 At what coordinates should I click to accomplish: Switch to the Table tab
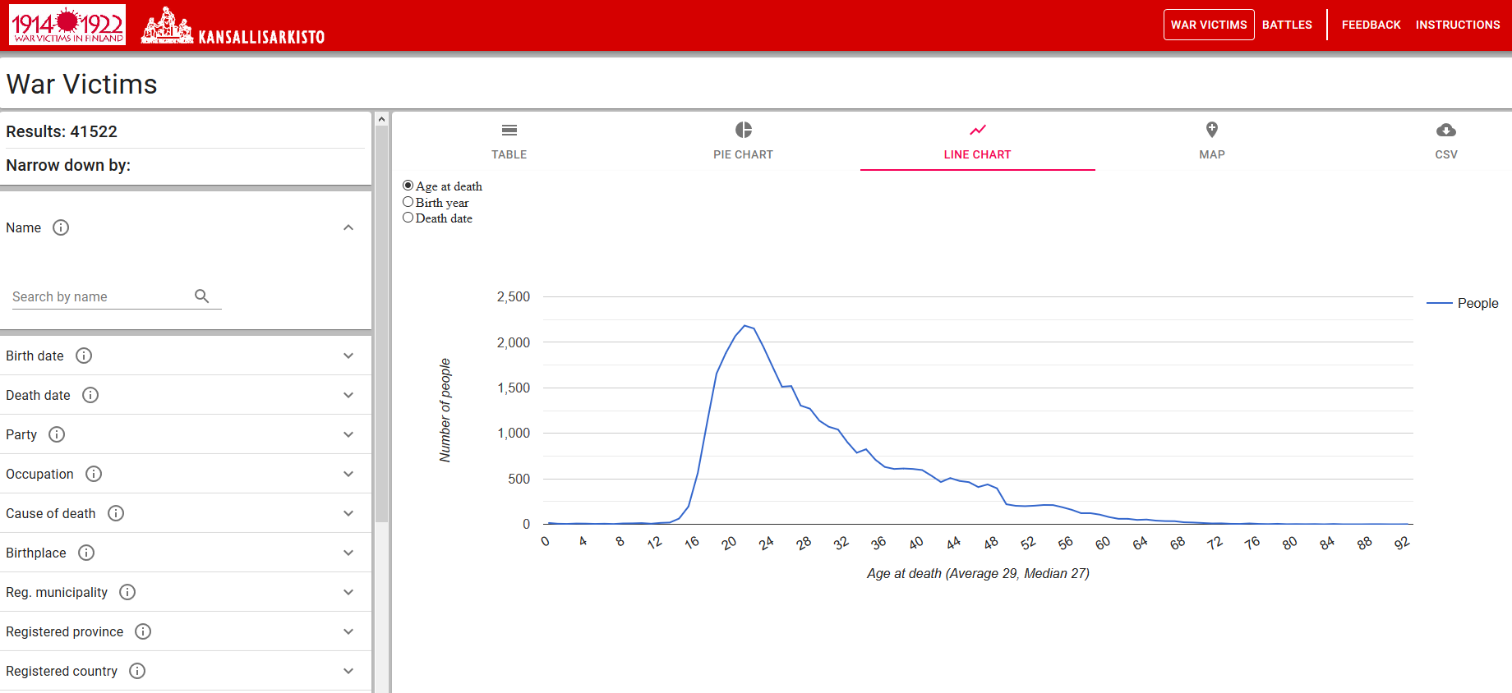pyautogui.click(x=509, y=141)
